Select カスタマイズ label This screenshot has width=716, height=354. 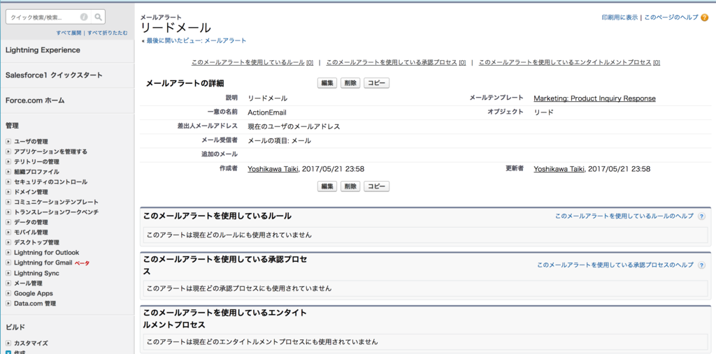coord(31,343)
